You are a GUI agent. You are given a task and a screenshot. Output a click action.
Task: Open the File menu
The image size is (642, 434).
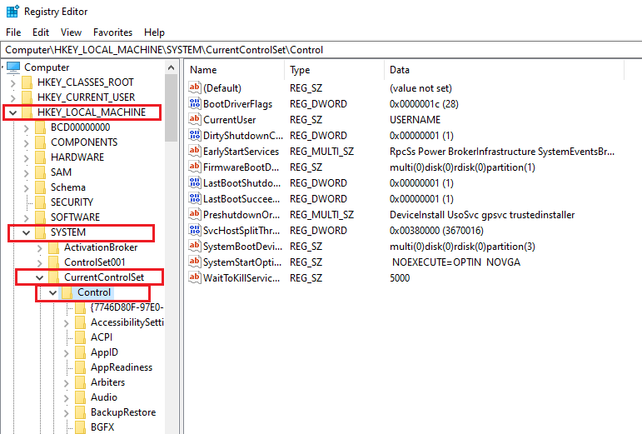[x=13, y=32]
